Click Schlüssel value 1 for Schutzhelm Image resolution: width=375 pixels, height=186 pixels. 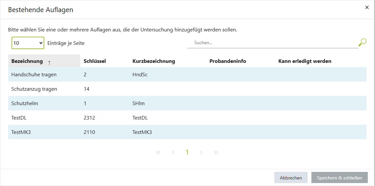click(85, 103)
